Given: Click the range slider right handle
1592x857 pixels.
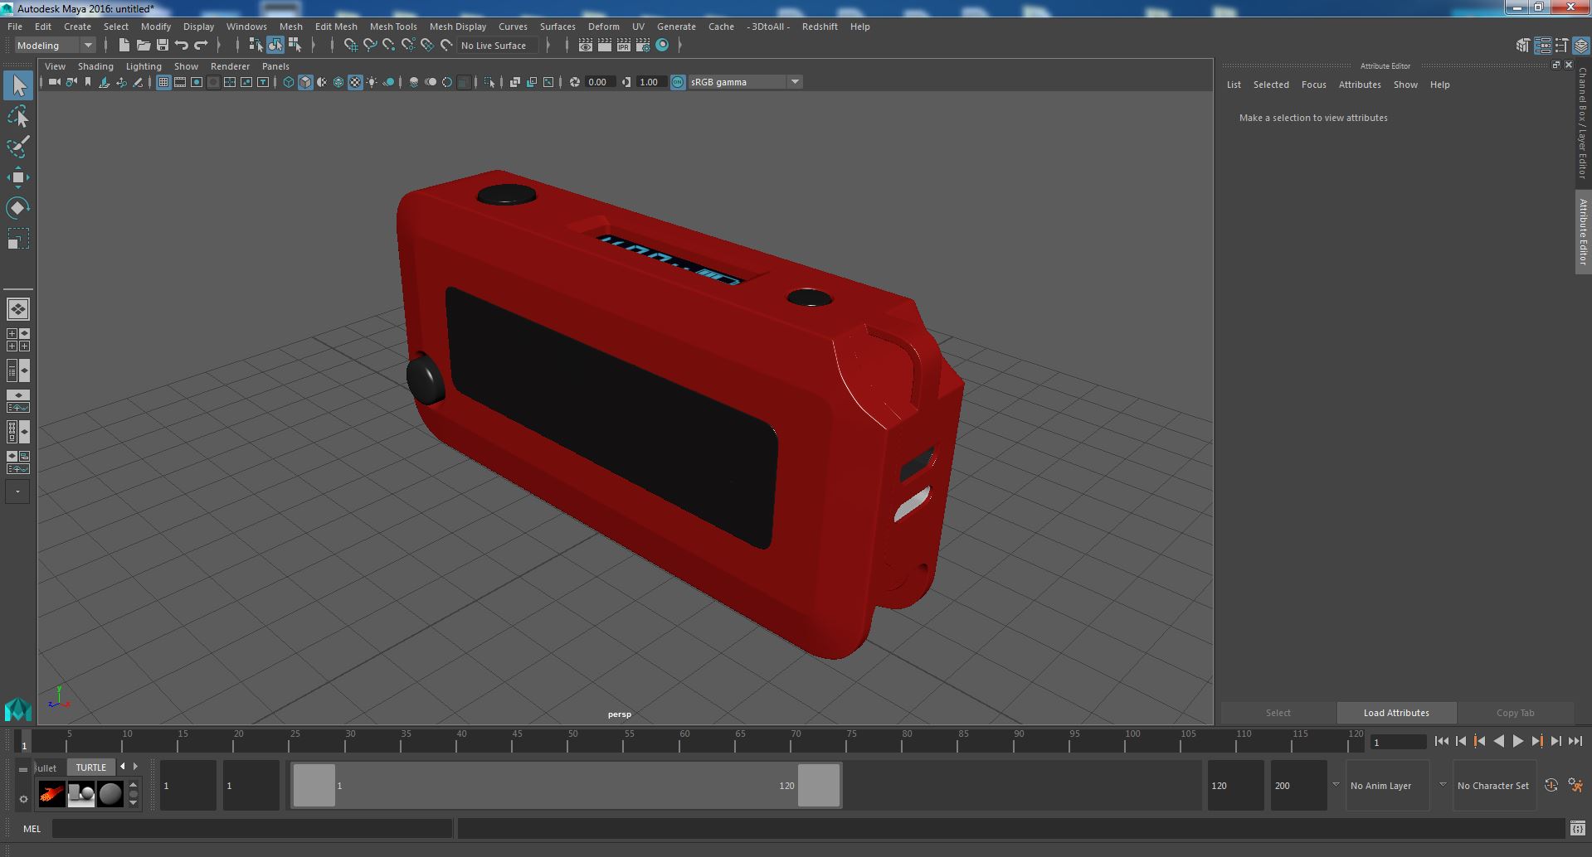Looking at the screenshot, I should (x=819, y=785).
